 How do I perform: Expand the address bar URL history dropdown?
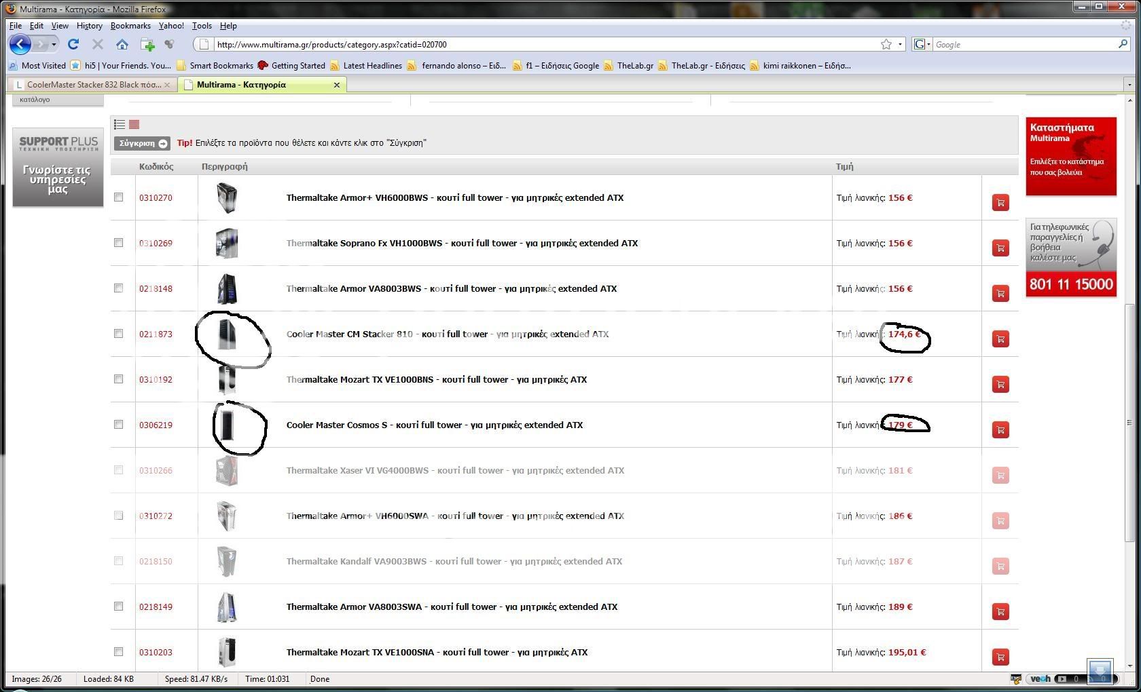[x=900, y=44]
